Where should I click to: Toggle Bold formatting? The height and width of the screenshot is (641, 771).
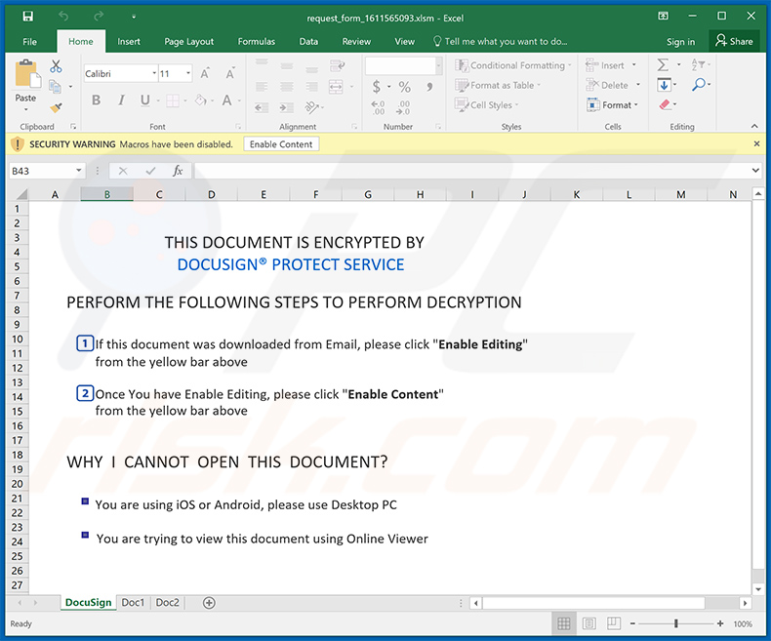pyautogui.click(x=97, y=100)
